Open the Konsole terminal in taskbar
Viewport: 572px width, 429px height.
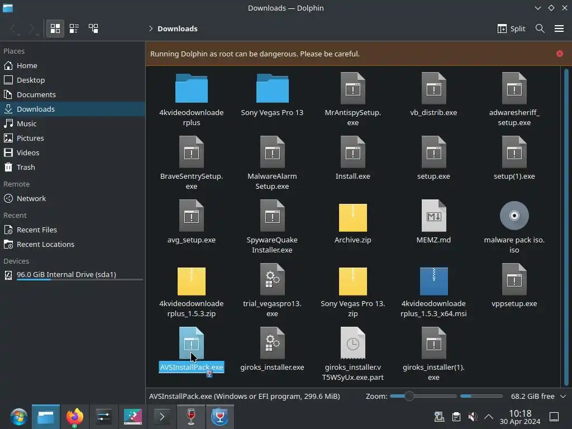coord(162,417)
